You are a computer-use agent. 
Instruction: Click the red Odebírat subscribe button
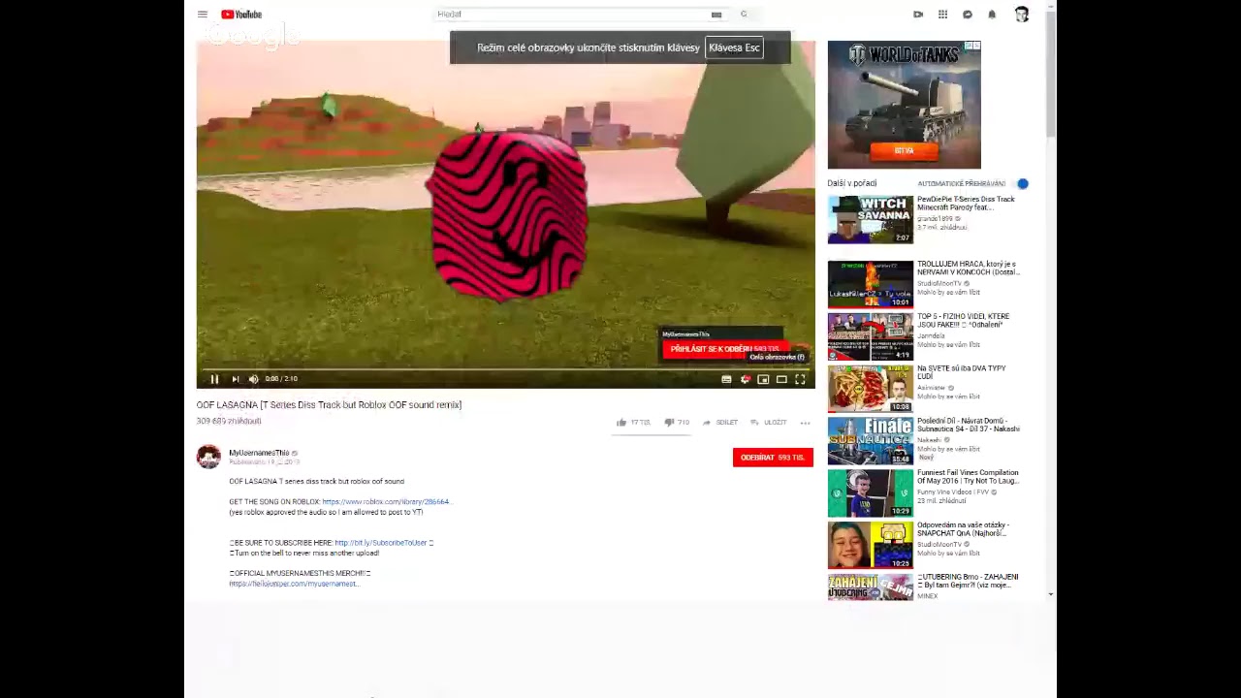773,458
